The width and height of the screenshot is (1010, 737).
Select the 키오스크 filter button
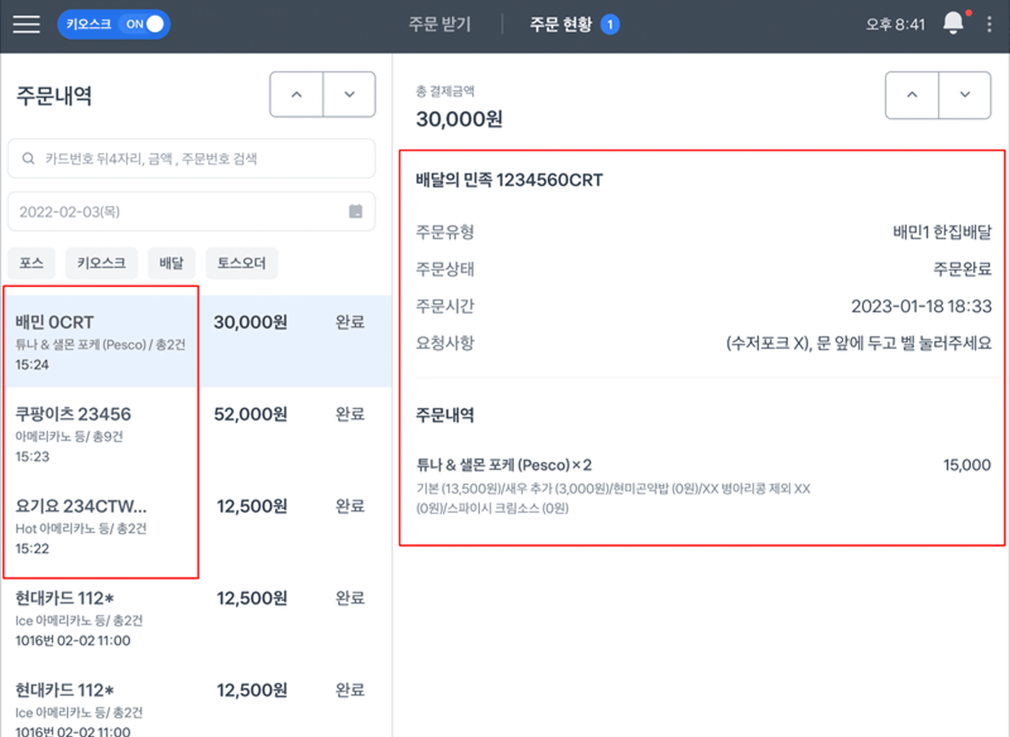point(101,263)
